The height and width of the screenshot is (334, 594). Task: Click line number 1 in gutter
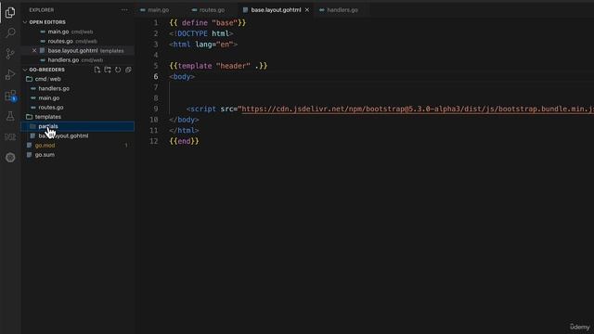156,22
